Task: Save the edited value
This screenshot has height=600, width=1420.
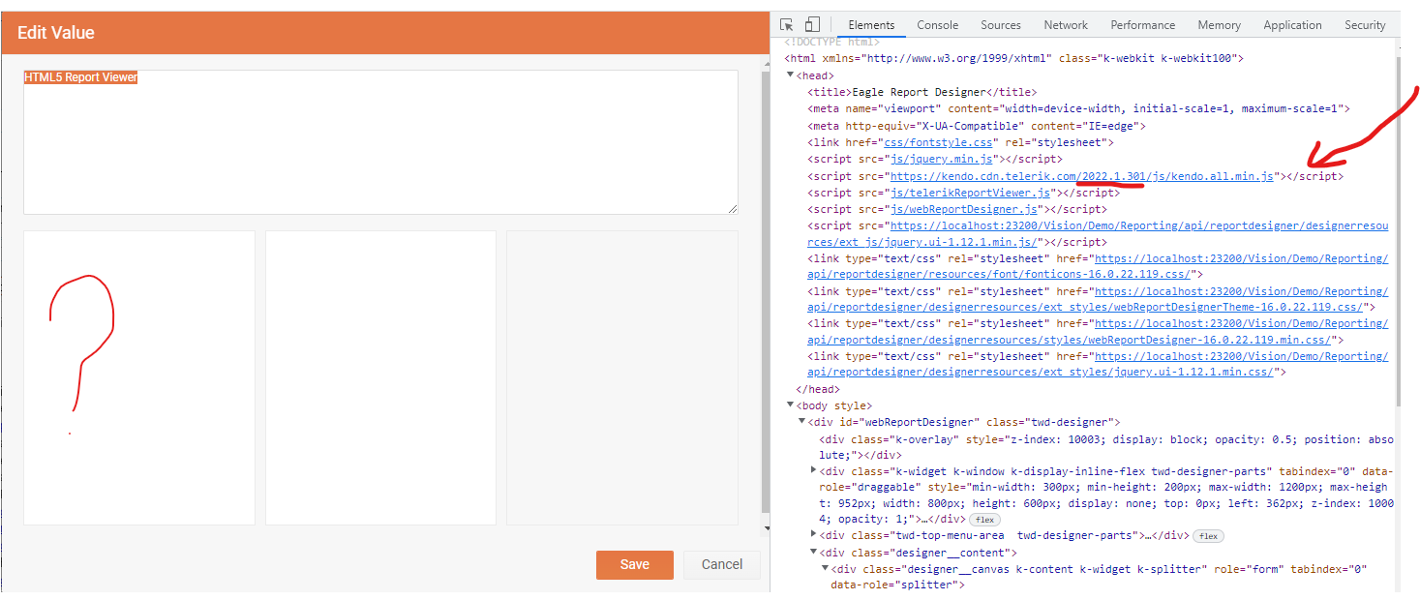Action: tap(634, 564)
